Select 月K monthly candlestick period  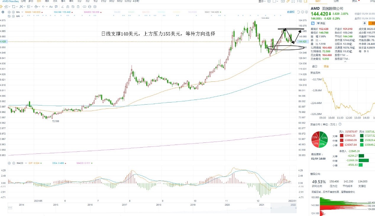(x=55, y=1)
